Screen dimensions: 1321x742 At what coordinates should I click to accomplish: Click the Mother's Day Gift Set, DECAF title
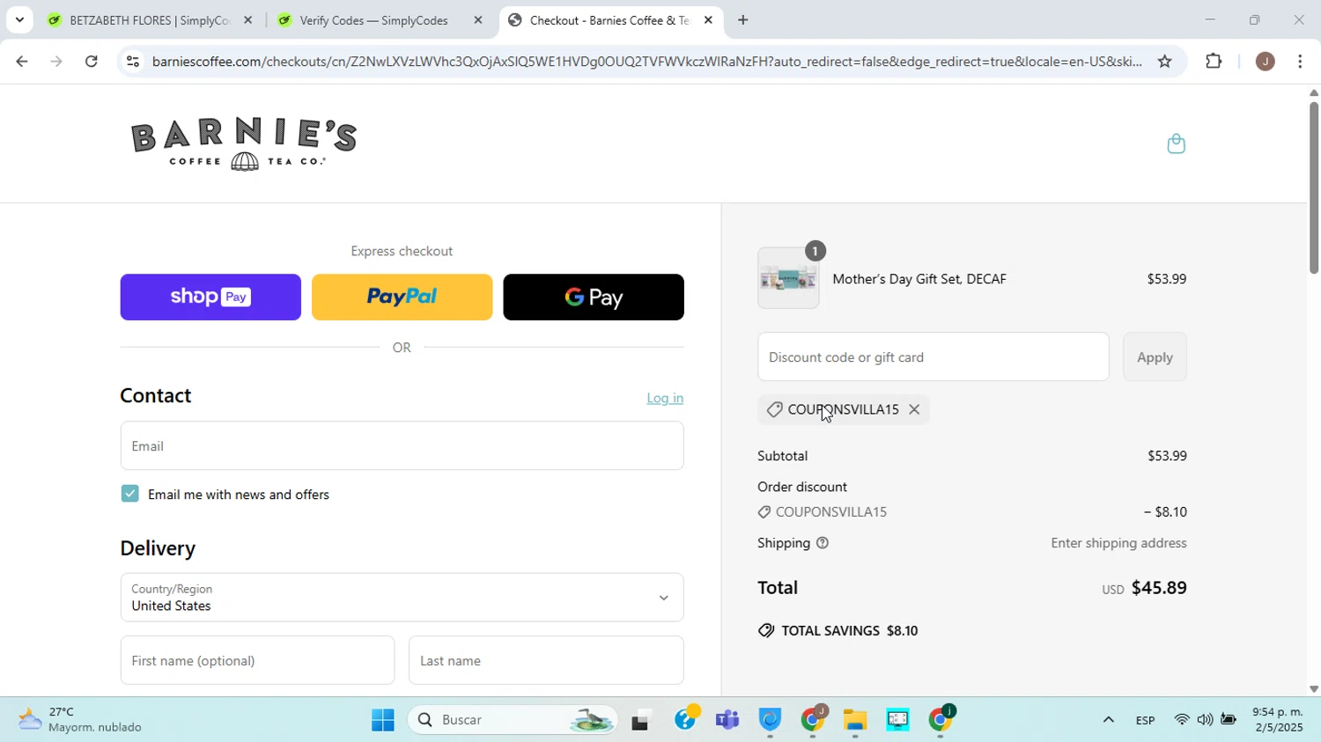coord(919,279)
